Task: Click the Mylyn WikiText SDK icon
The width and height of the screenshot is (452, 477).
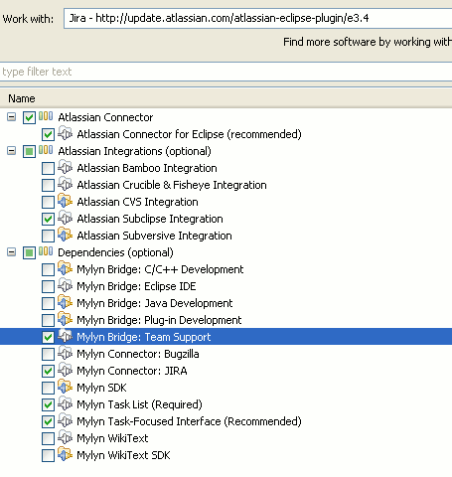Action: (x=66, y=454)
